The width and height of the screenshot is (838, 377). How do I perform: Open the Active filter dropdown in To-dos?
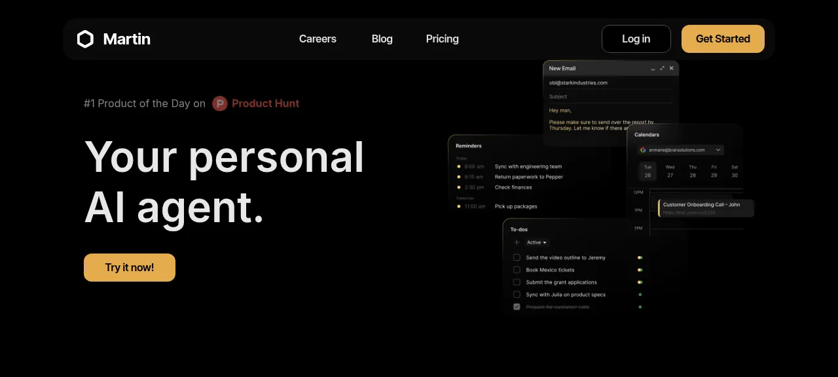click(536, 242)
